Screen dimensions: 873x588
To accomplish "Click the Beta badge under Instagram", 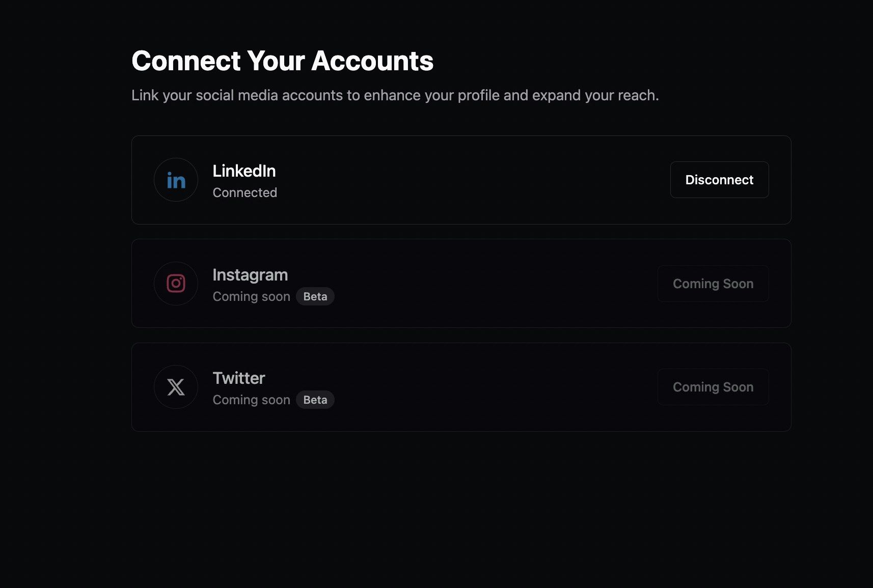I will pyautogui.click(x=315, y=296).
